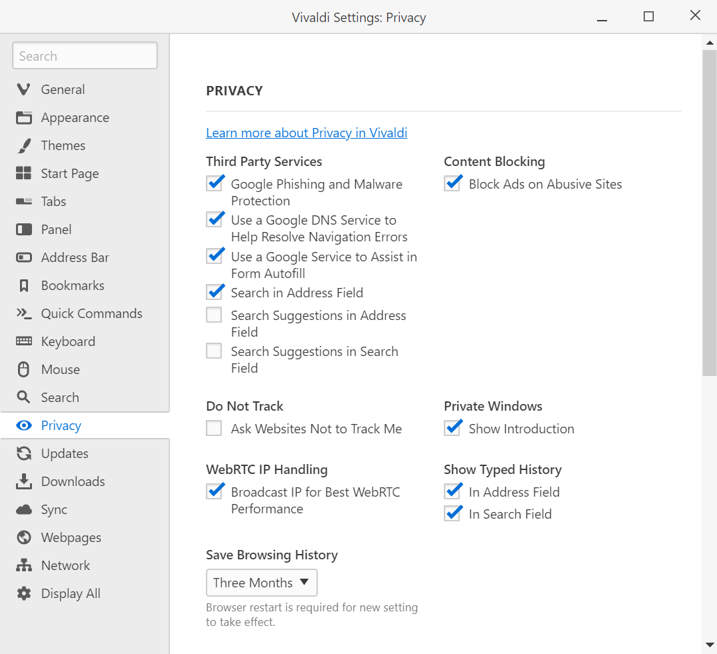Image resolution: width=717 pixels, height=654 pixels.
Task: Click the Privacy eye icon
Action: click(24, 425)
